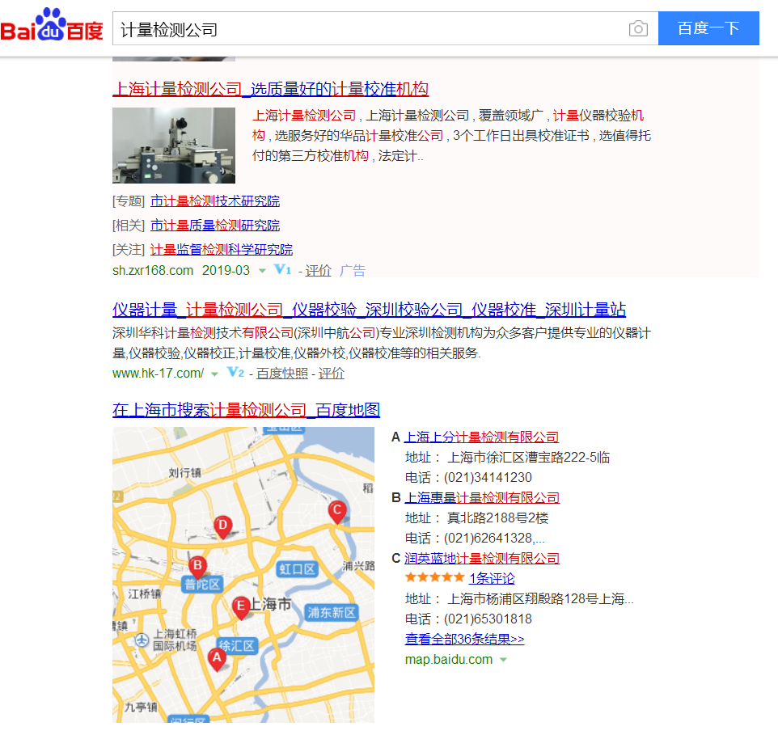Click the 广告 label
The width and height of the screenshot is (778, 735).
coord(353,271)
